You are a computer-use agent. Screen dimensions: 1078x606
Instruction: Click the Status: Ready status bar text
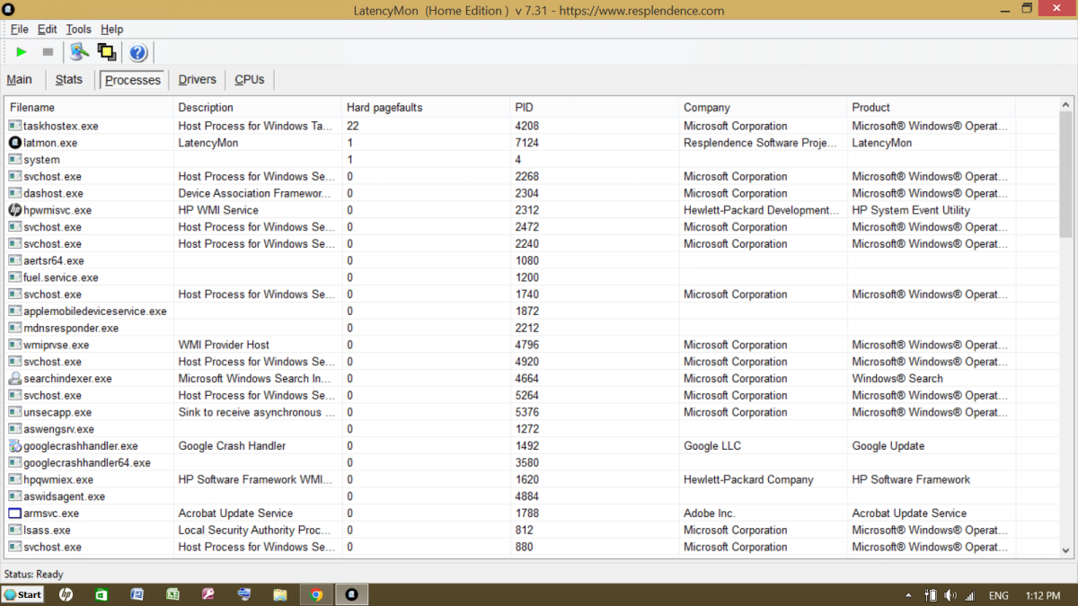[34, 574]
